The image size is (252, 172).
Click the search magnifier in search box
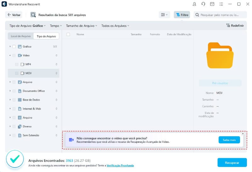coord(197,15)
